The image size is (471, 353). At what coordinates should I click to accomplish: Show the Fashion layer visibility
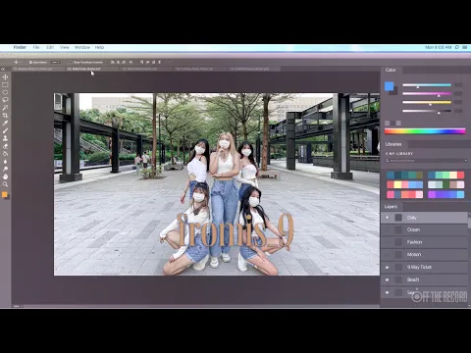(x=388, y=242)
